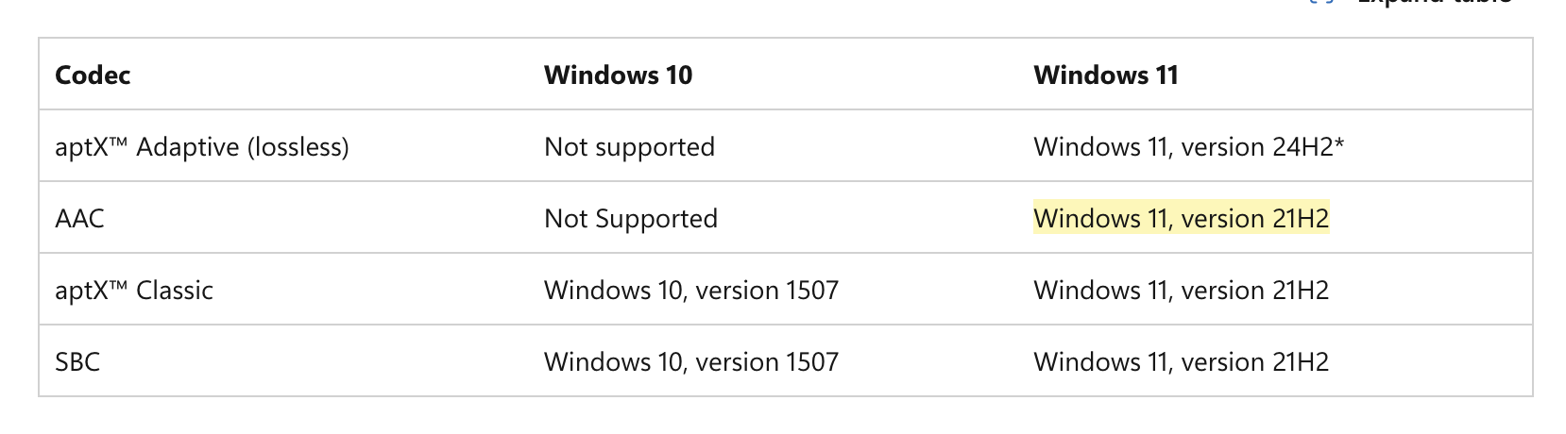Click the asterisk after 24H2

pyautogui.click(x=1338, y=143)
